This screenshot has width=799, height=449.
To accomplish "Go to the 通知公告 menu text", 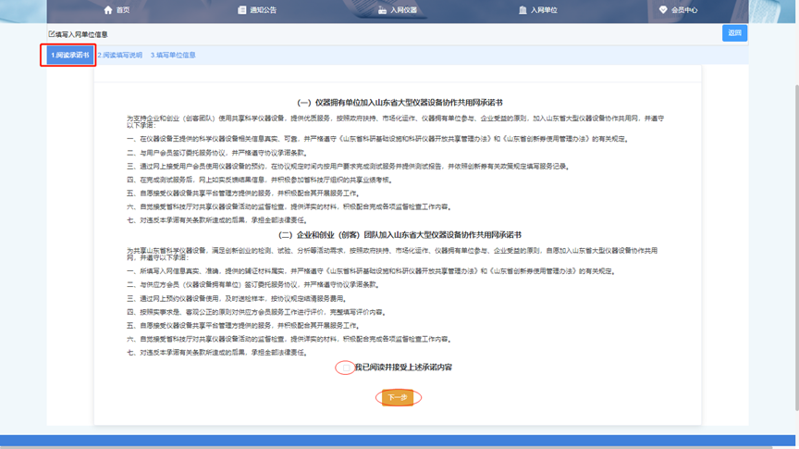I will [263, 10].
